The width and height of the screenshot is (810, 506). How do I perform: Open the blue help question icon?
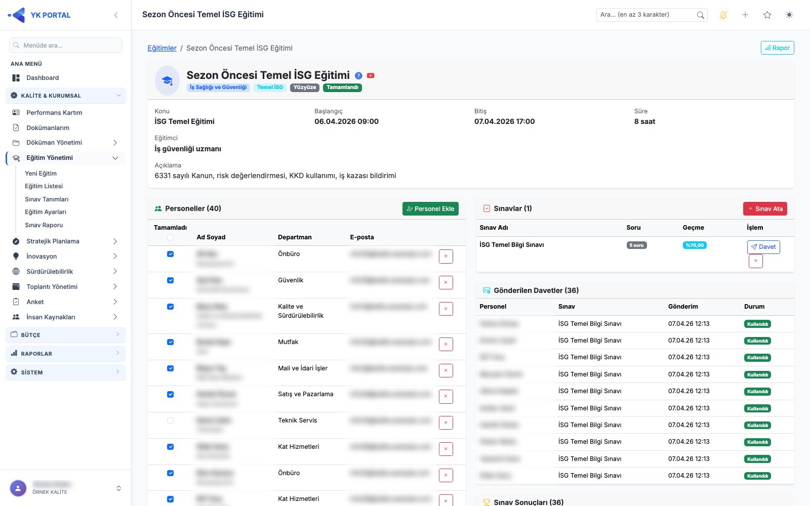pos(358,75)
